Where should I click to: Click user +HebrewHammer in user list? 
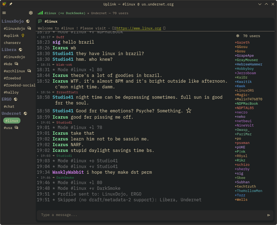click(249, 64)
